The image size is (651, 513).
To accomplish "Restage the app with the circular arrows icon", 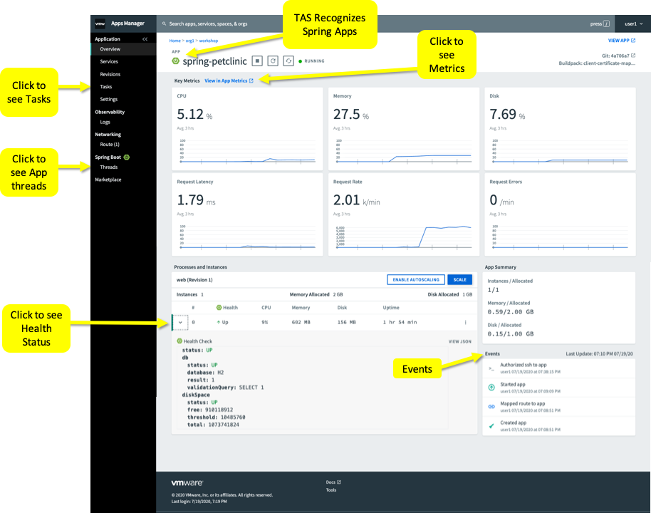I will coord(288,61).
